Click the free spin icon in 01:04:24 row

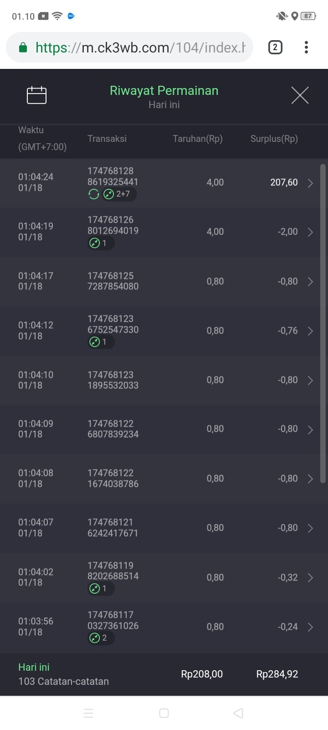click(x=94, y=194)
